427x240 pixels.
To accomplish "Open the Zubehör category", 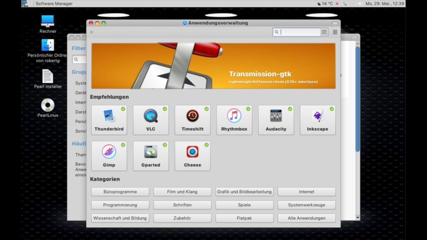I will 182,218.
